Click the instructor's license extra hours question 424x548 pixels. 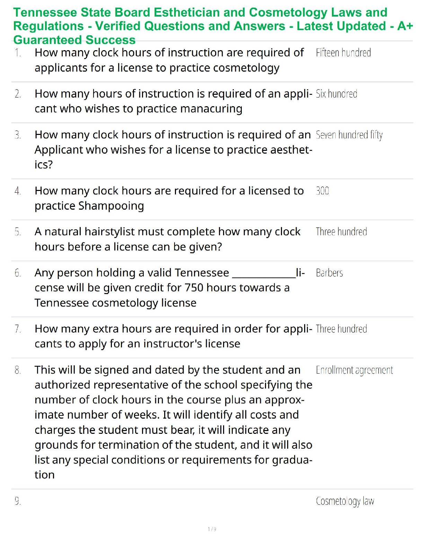coord(173,336)
